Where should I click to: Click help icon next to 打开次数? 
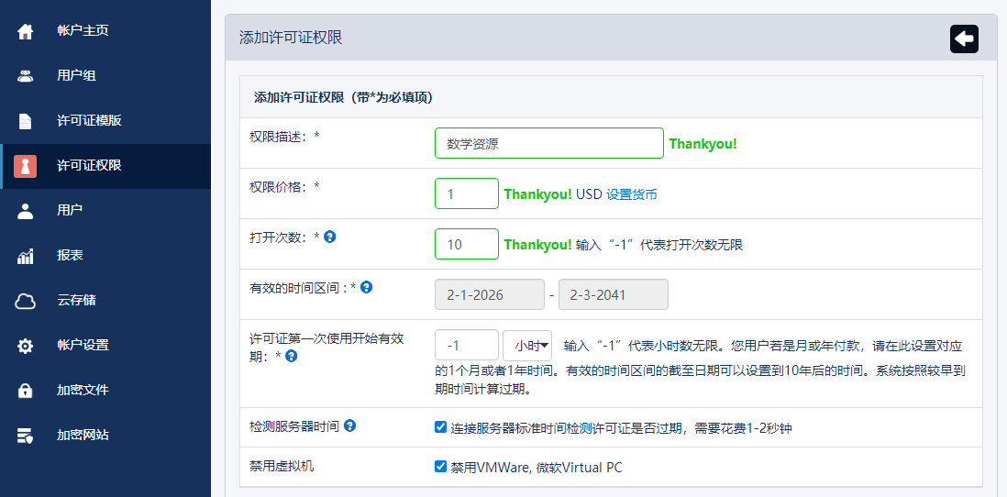coord(330,237)
